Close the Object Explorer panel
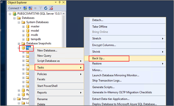 [x=63, y=2]
